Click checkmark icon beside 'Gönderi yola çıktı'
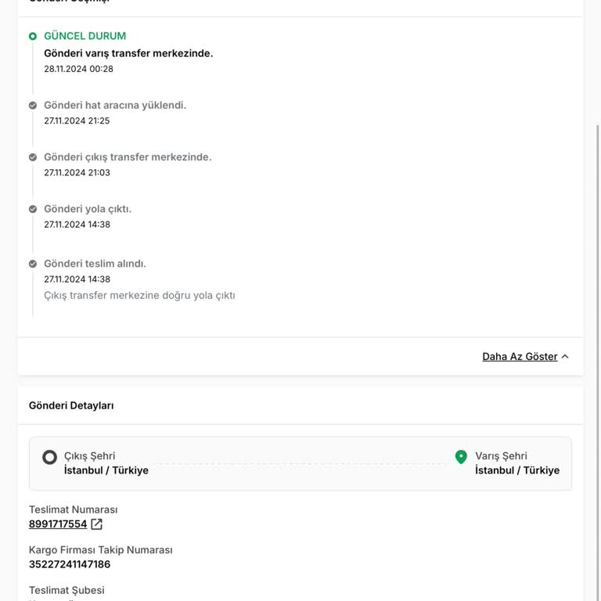Screen dimensions: 601x601 33,209
